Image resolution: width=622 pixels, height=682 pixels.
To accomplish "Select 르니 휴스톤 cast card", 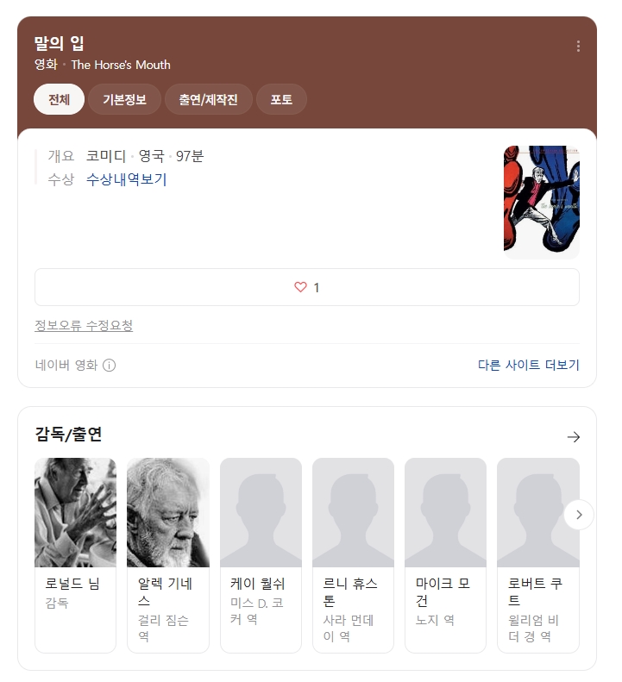I will click(x=353, y=555).
